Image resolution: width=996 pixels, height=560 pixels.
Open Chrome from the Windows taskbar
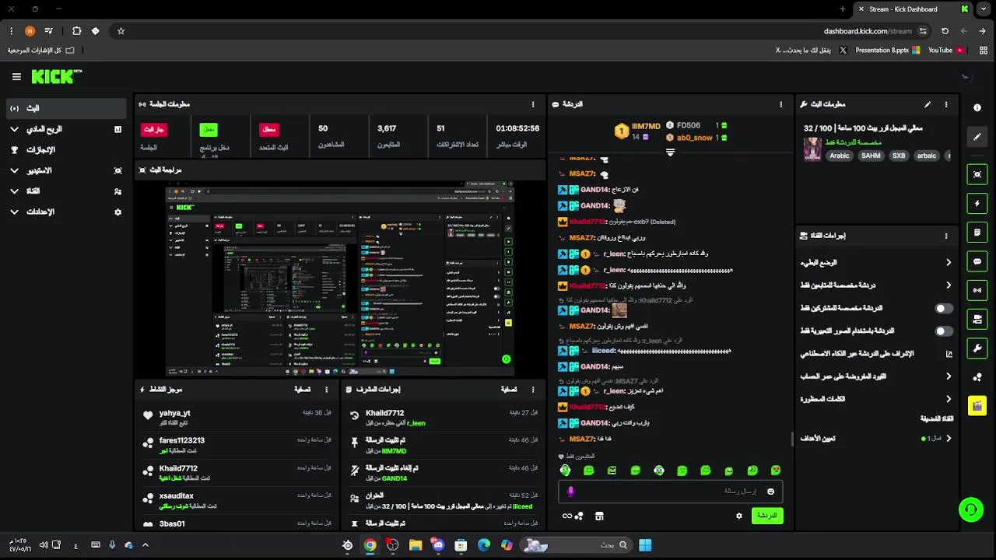370,545
